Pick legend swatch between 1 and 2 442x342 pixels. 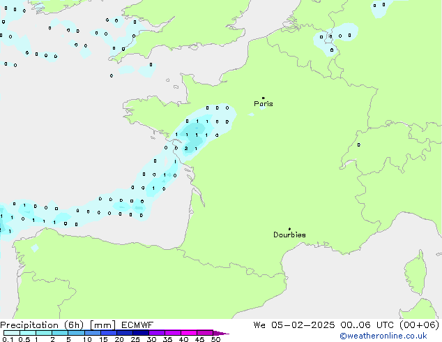44,333
